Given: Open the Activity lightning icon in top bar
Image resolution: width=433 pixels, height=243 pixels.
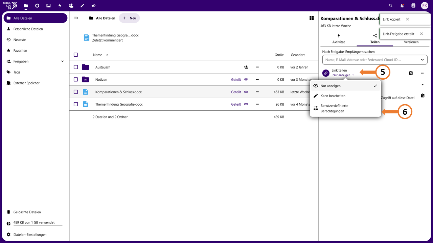Looking at the screenshot, I should click(x=60, y=6).
